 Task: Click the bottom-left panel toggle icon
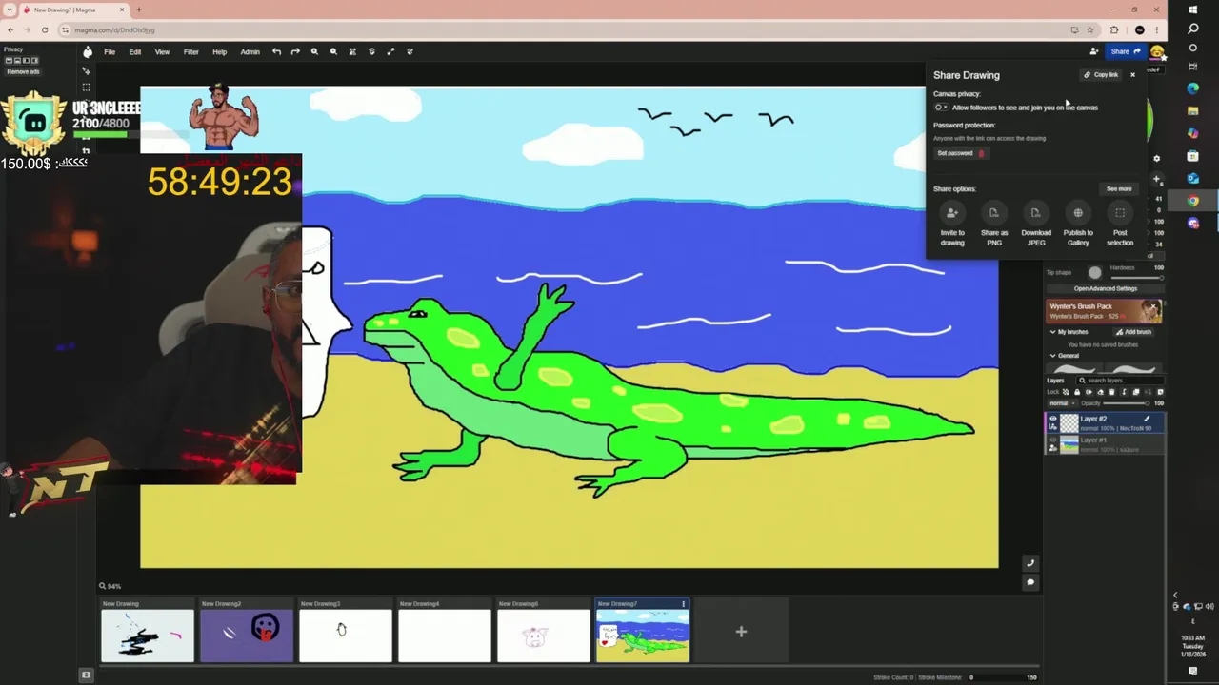tap(86, 675)
